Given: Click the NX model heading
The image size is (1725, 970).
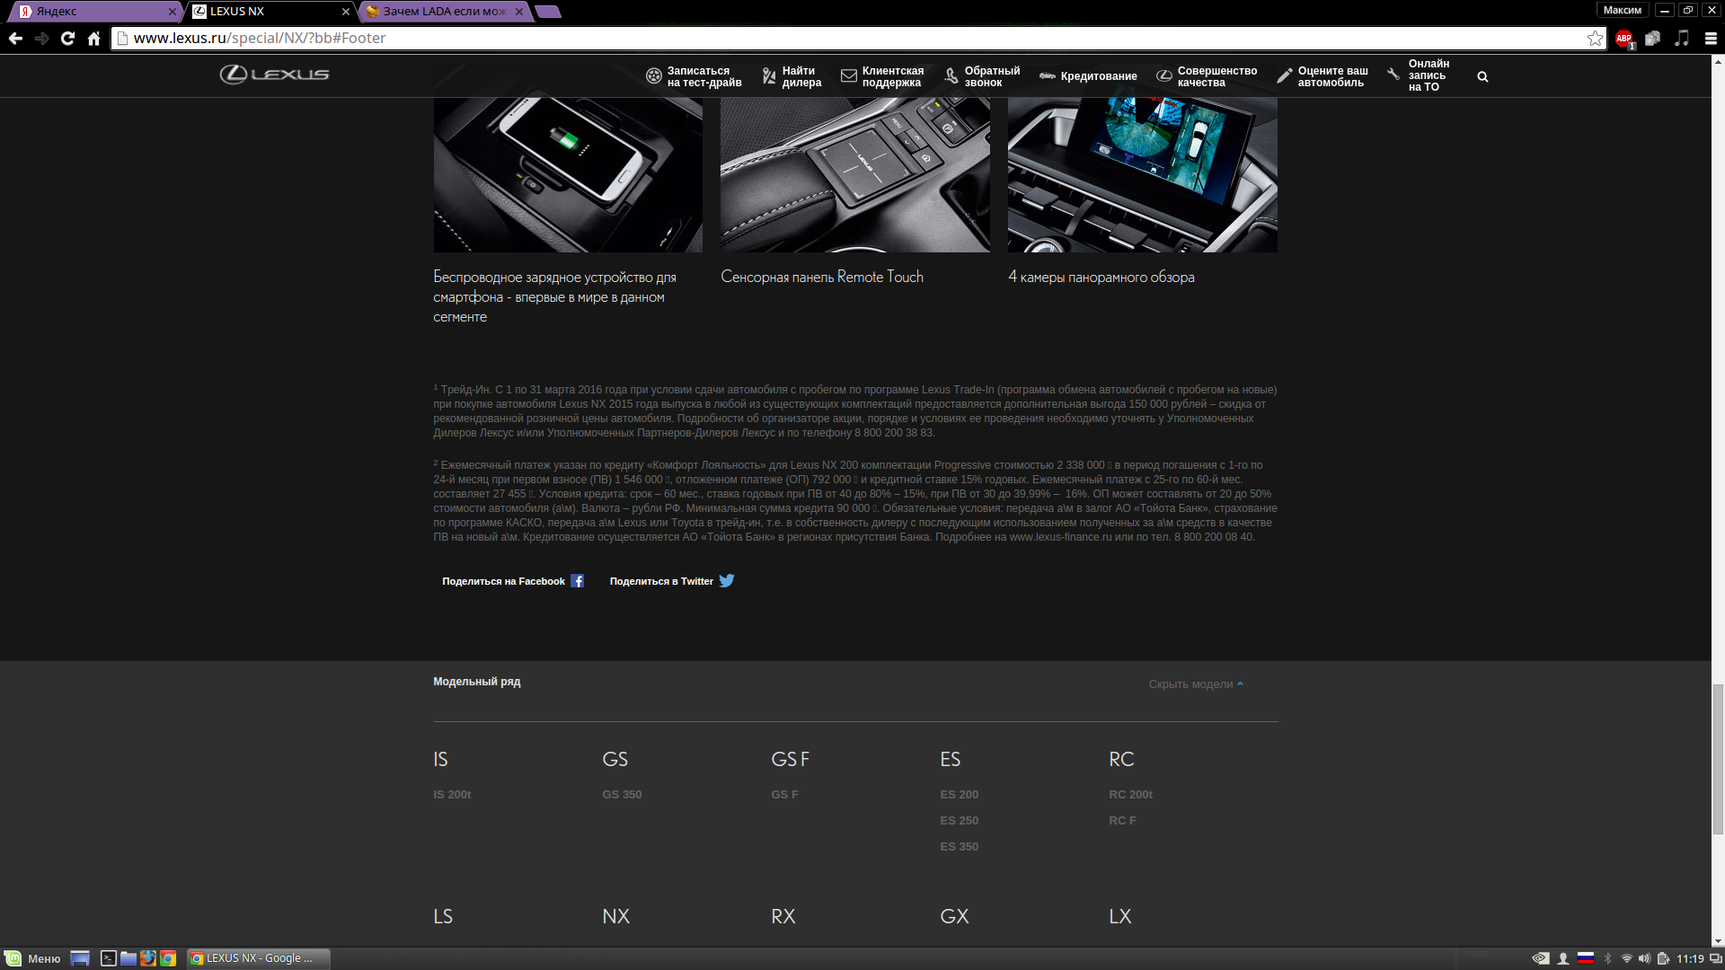Looking at the screenshot, I should tap(615, 916).
